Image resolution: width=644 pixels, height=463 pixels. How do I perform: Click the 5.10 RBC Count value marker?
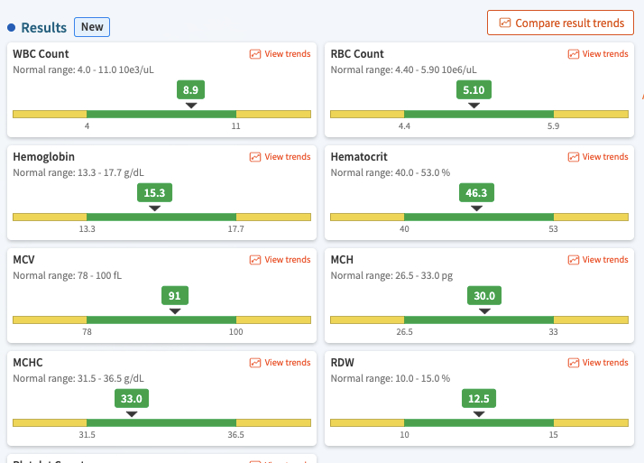click(x=474, y=90)
